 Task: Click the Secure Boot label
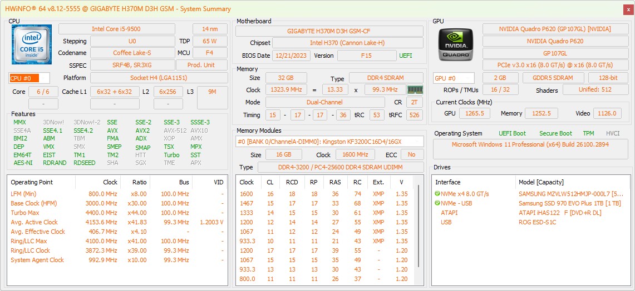tap(555, 133)
